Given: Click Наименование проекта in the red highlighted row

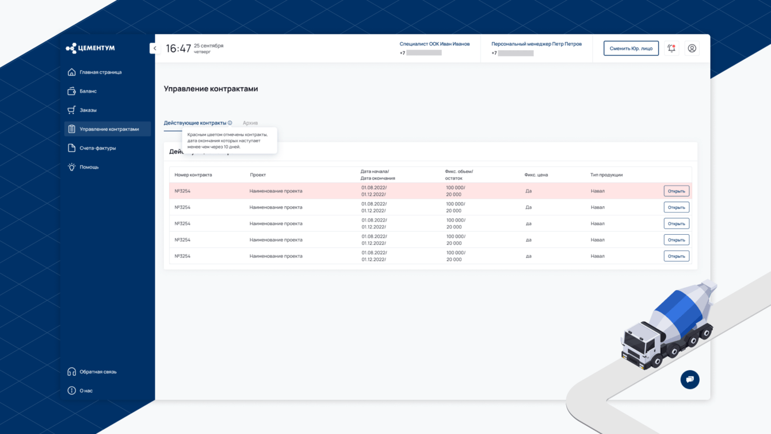Looking at the screenshot, I should pyautogui.click(x=276, y=191).
